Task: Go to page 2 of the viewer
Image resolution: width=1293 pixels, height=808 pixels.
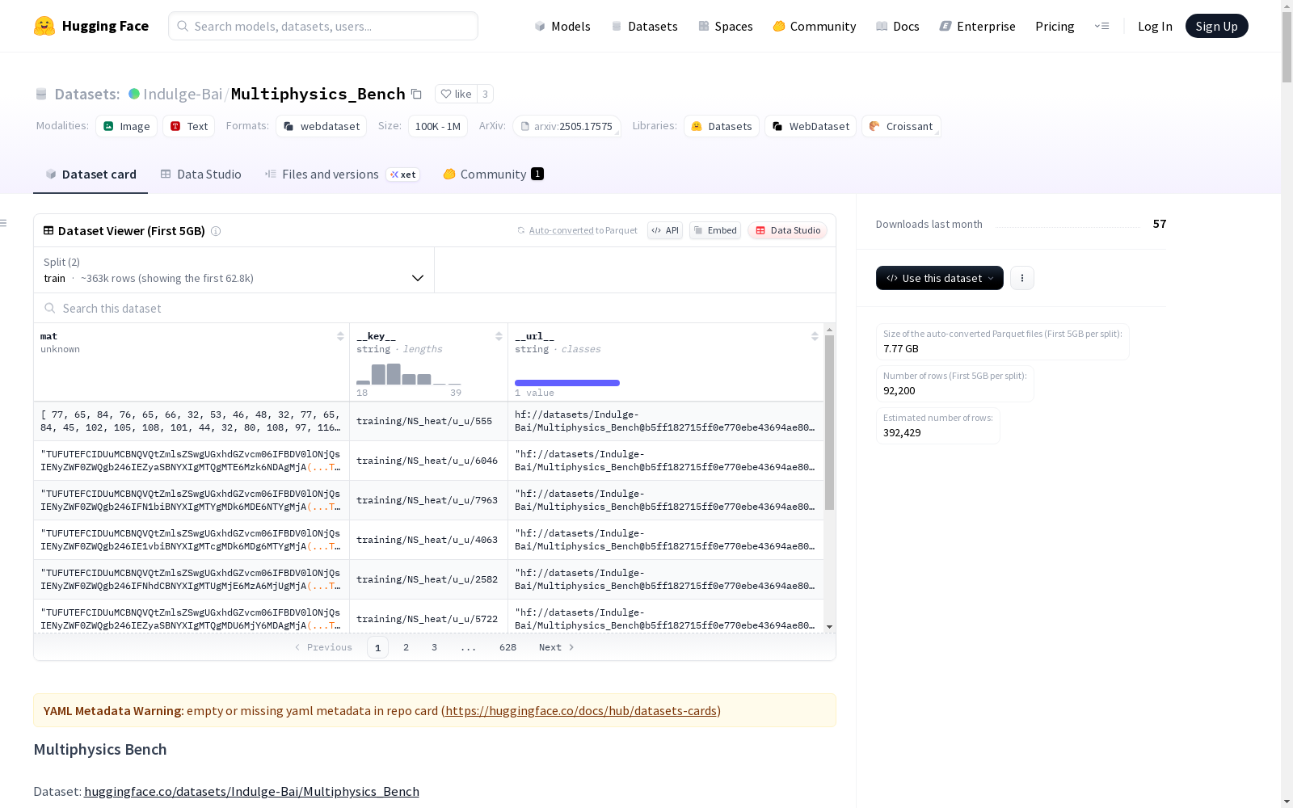Action: (406, 647)
